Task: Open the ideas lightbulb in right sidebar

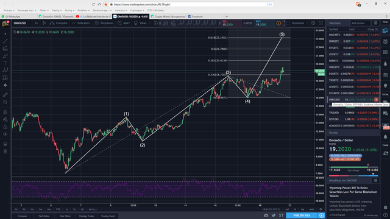Action: (385, 86)
